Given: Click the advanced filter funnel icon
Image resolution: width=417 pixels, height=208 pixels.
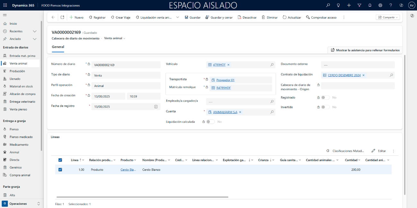Looking at the screenshot, I should [359, 5].
